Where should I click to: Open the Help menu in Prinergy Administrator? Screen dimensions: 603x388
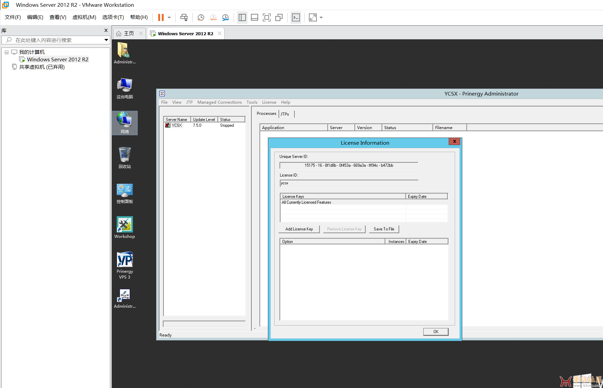[286, 102]
